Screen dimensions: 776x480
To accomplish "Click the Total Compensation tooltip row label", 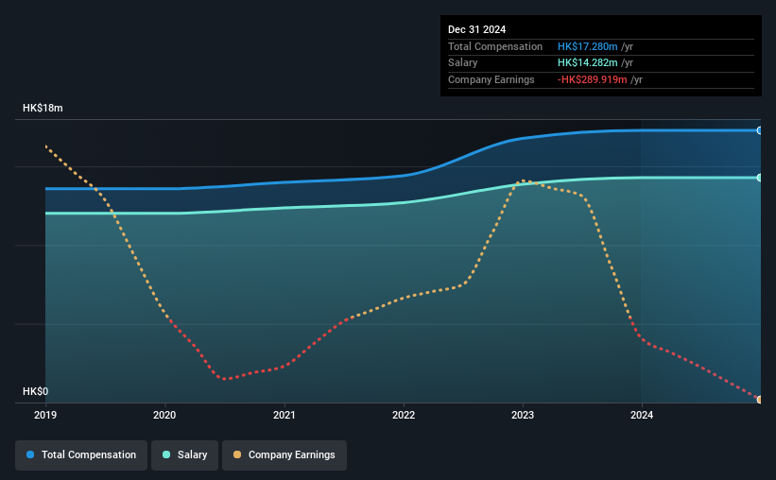I will (495, 46).
